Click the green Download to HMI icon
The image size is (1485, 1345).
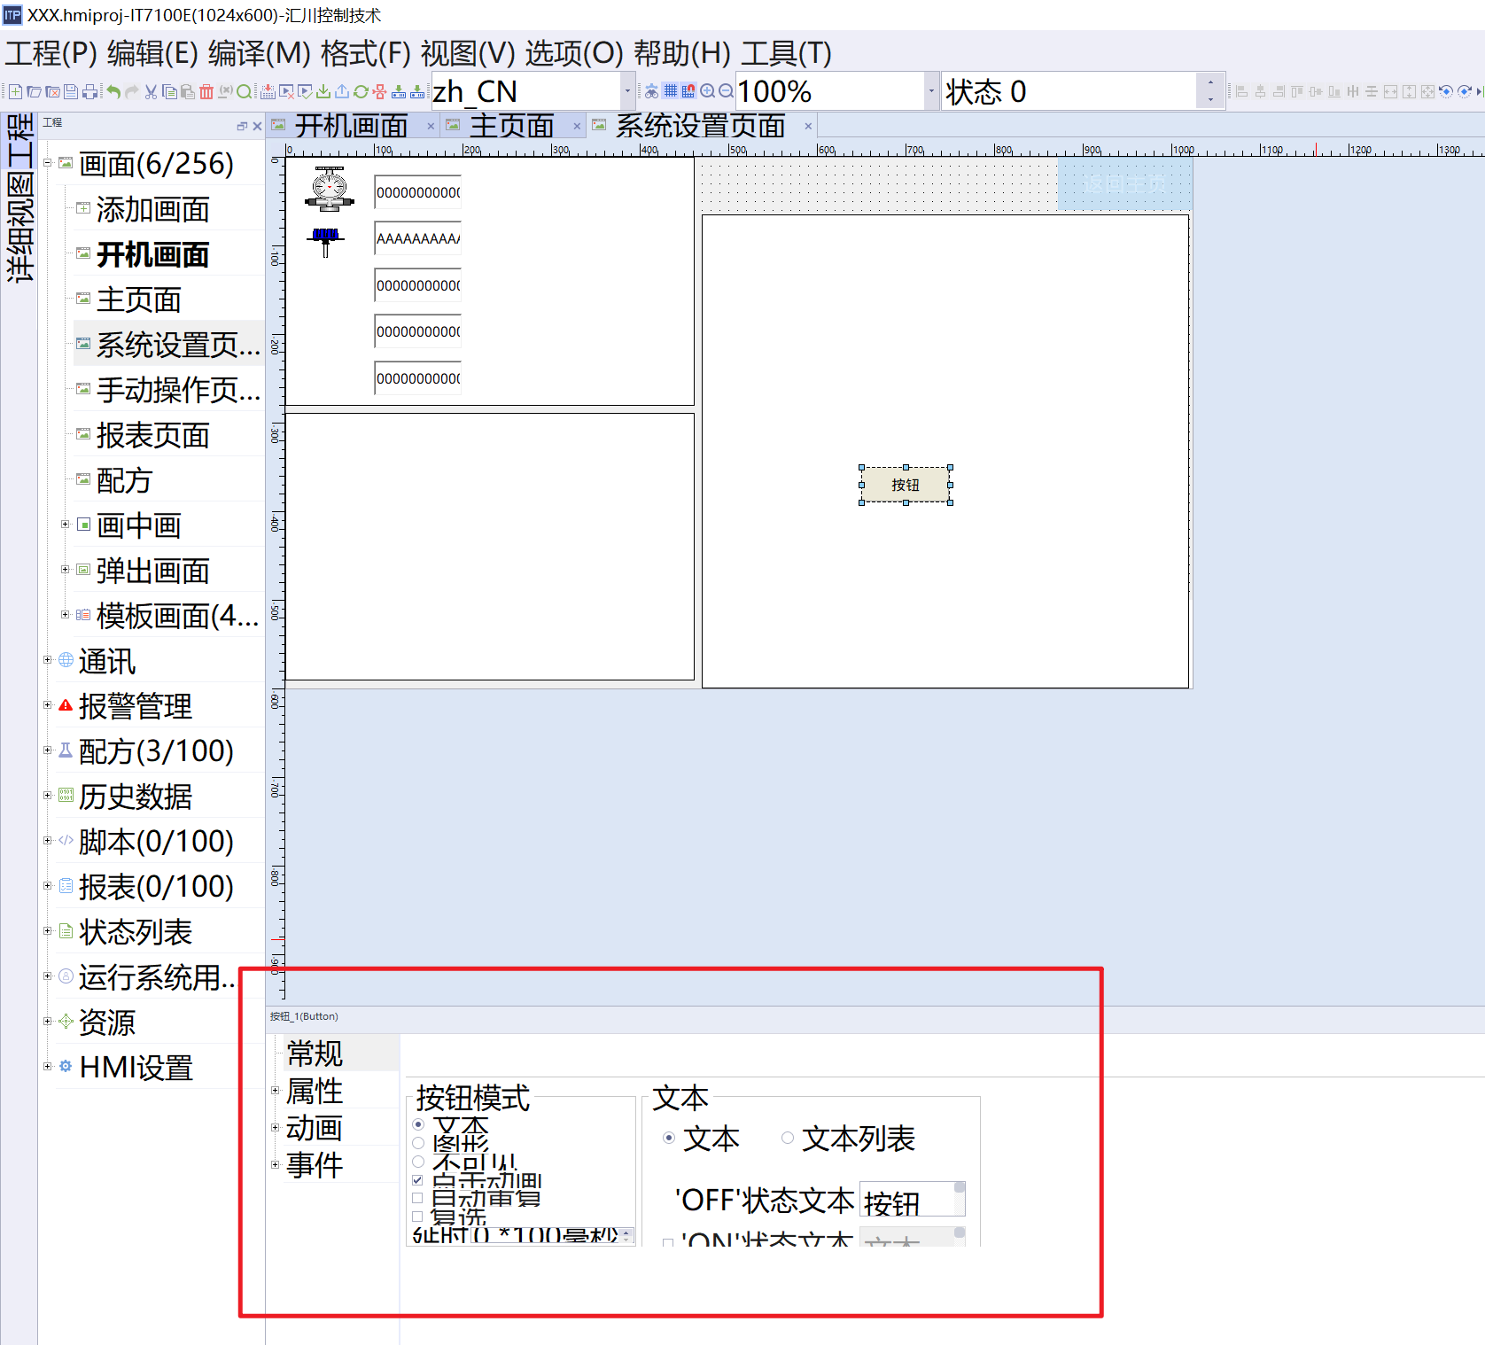(323, 91)
